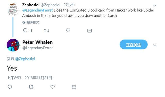This screenshot has height=97, width=165.
Task: Expand the chevron menu beside 正在关注 button
Action: (x=154, y=45)
